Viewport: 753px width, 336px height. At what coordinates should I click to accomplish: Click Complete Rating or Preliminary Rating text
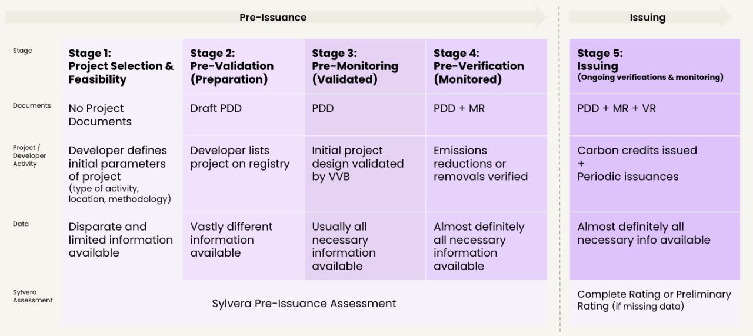[654, 300]
